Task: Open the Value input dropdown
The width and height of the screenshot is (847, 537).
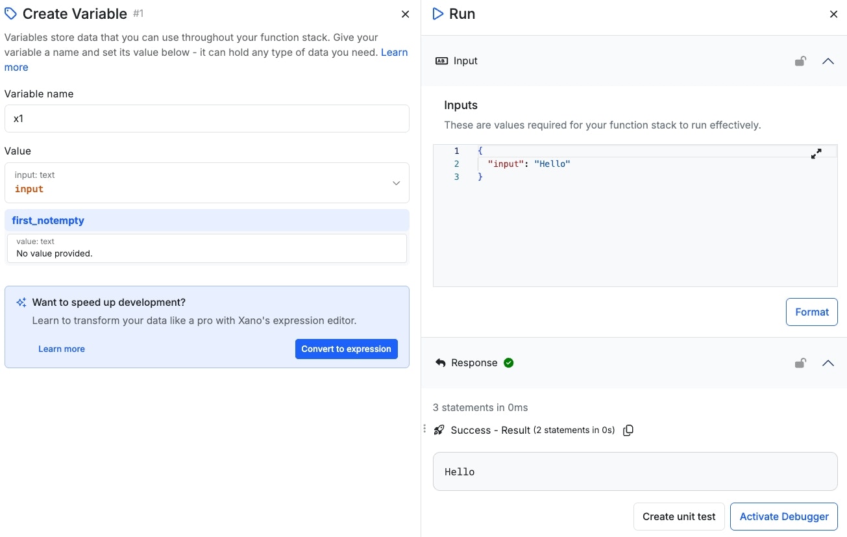Action: click(396, 183)
